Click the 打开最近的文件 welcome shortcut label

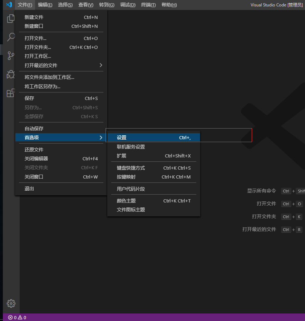[259, 229]
